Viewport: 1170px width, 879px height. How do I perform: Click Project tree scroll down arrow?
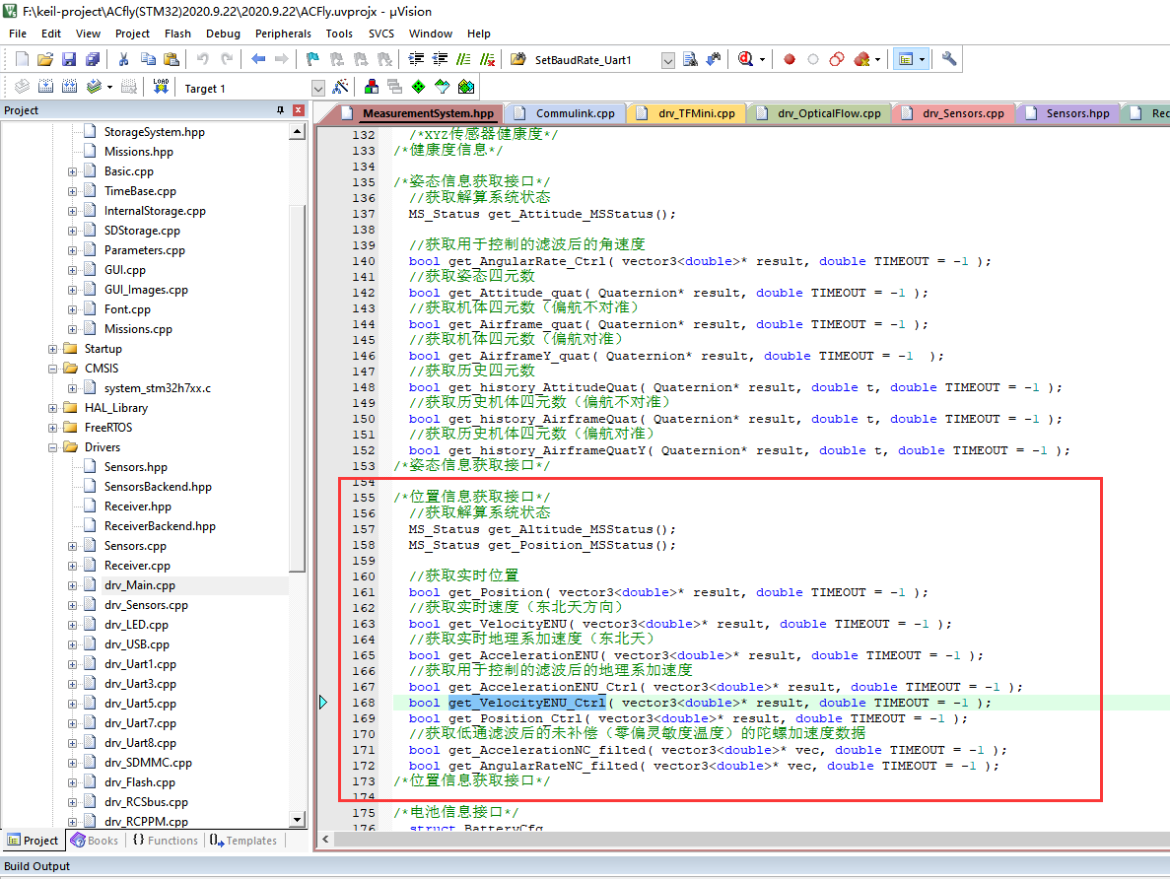(297, 819)
